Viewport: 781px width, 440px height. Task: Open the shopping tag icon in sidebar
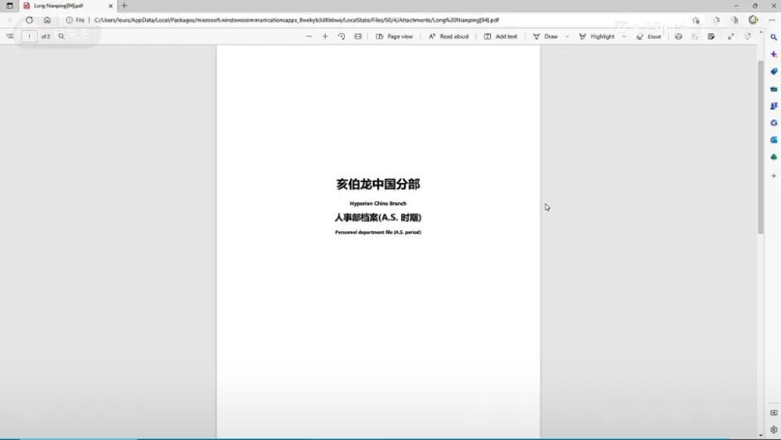(x=774, y=71)
